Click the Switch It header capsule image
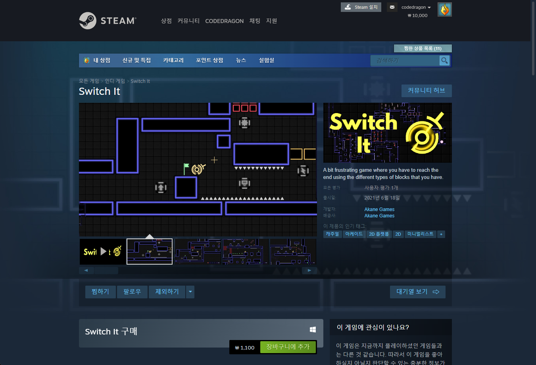Screen dimensions: 536x365 (x=388, y=133)
